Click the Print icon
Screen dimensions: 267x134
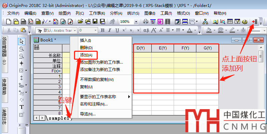pyautogui.click(x=146, y=22)
